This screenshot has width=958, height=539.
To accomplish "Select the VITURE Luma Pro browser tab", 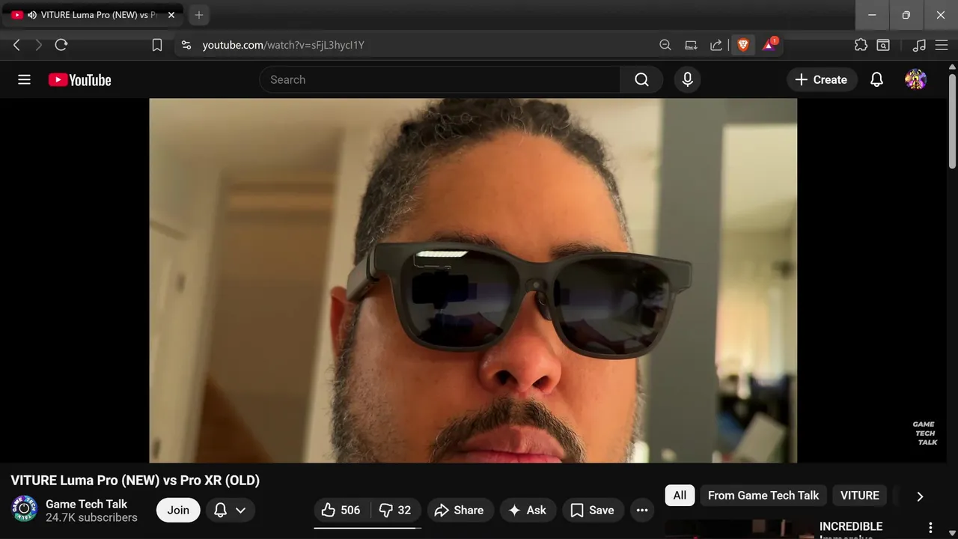I will coord(93,15).
